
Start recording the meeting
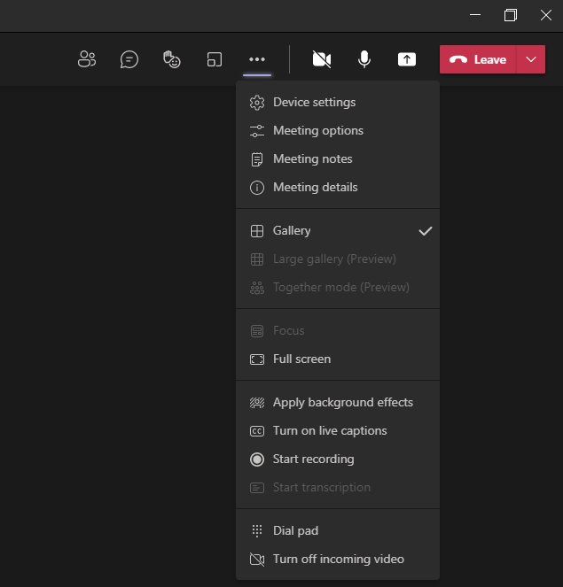point(313,460)
